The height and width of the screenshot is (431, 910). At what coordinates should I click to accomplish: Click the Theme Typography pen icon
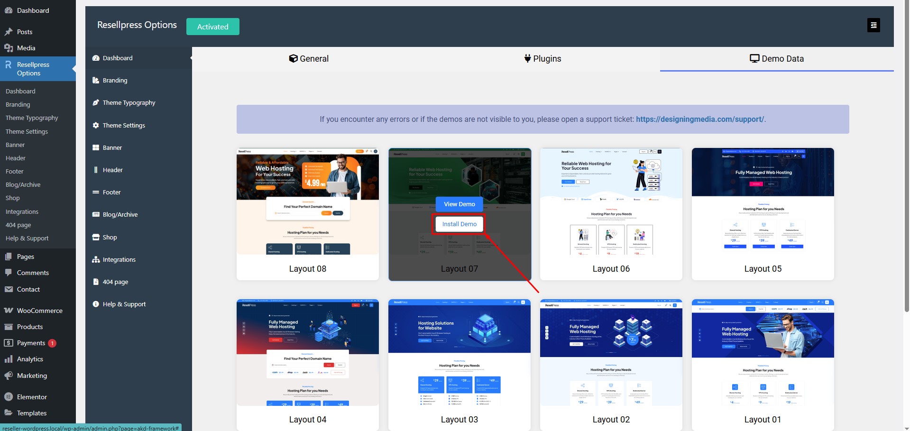tap(96, 102)
